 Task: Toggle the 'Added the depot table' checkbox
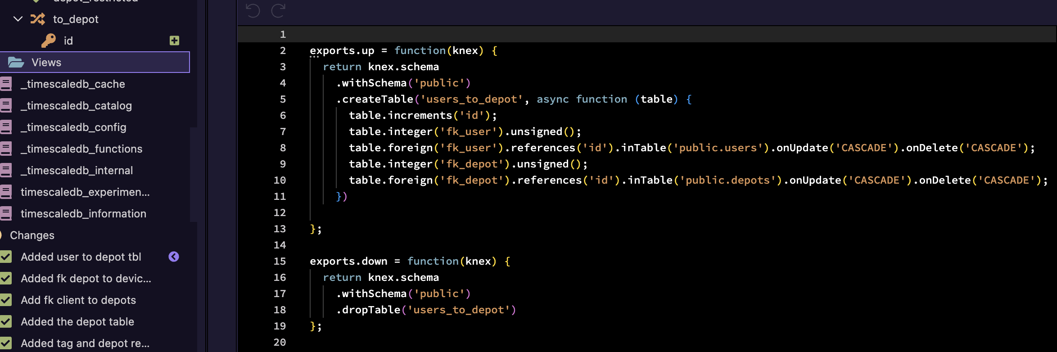click(6, 321)
